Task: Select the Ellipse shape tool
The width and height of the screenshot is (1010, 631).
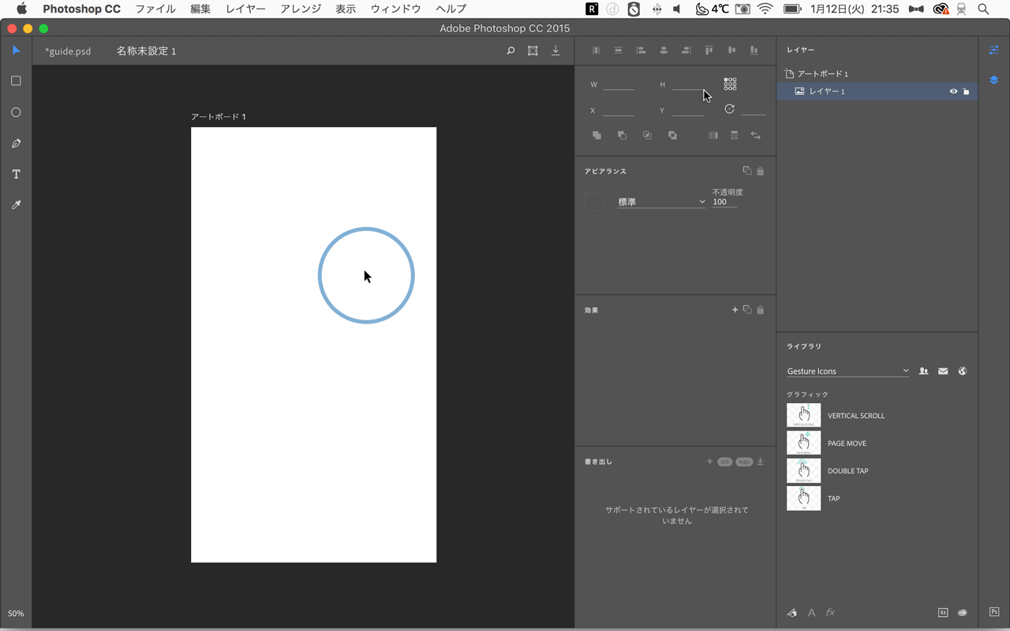Action: tap(16, 113)
